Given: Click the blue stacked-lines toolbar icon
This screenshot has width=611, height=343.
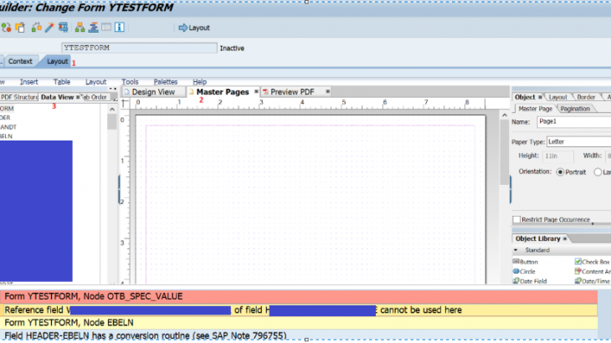Looking at the screenshot, I should point(93,28).
